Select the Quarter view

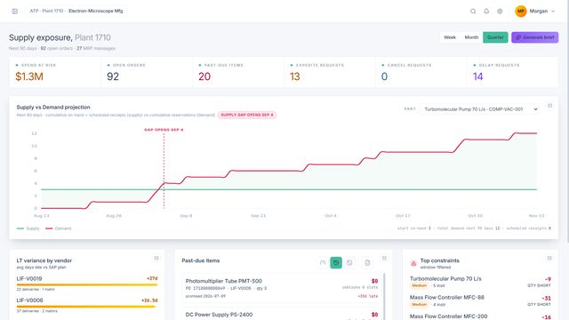coord(495,37)
